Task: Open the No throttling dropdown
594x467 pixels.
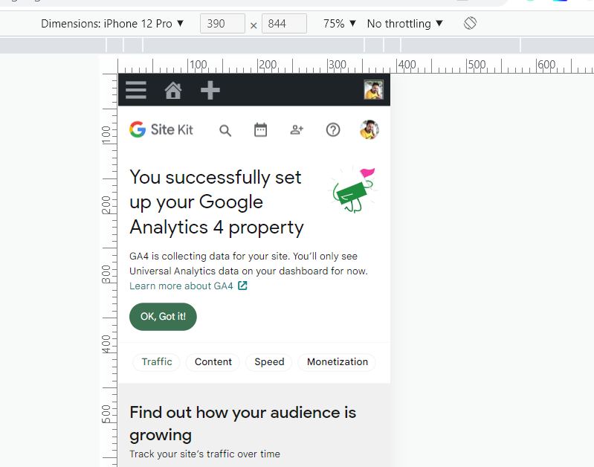Action: 405,24
